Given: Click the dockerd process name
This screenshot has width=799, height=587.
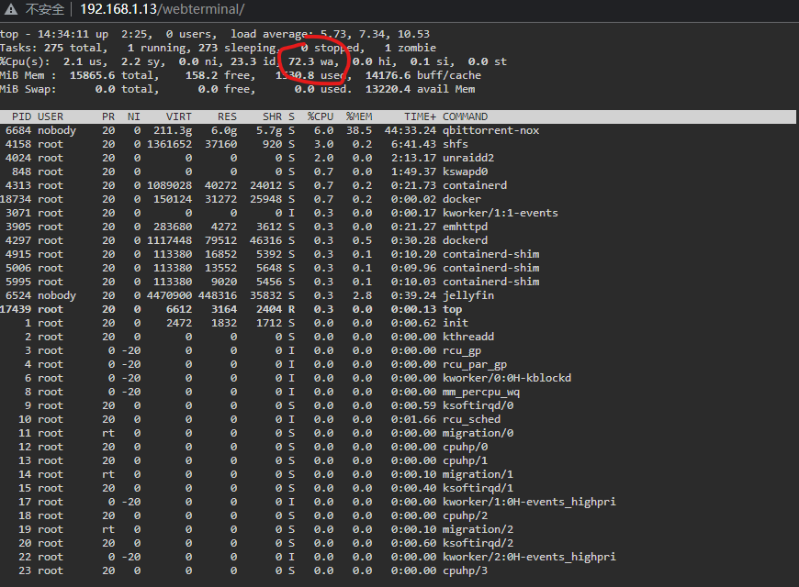Looking at the screenshot, I should pos(465,240).
